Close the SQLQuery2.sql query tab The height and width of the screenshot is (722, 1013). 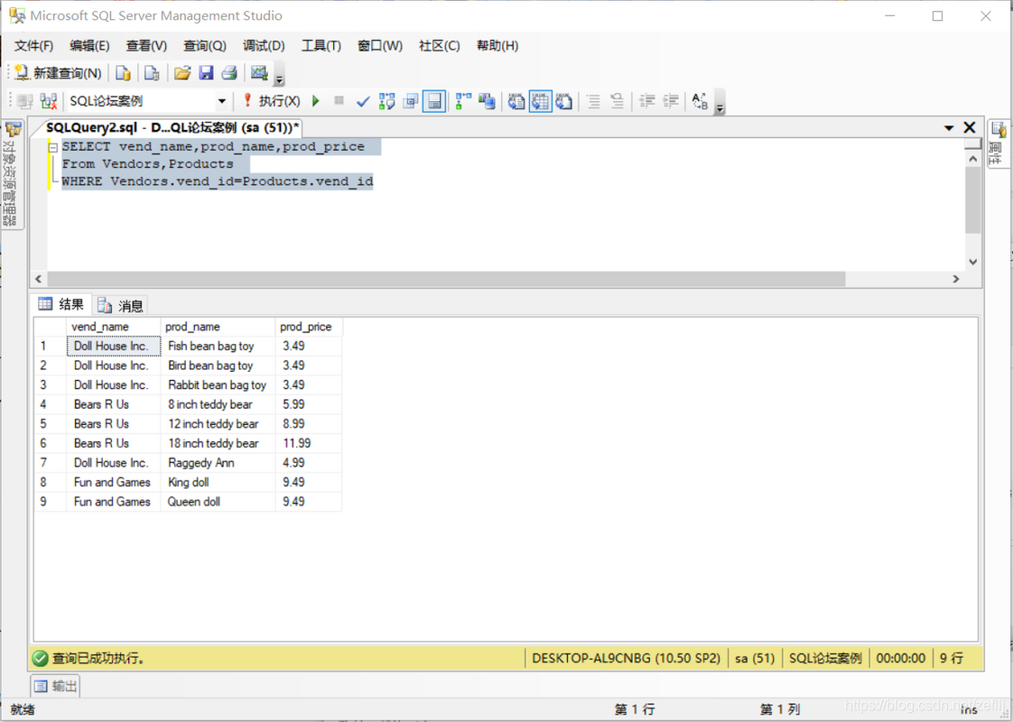[x=970, y=127]
